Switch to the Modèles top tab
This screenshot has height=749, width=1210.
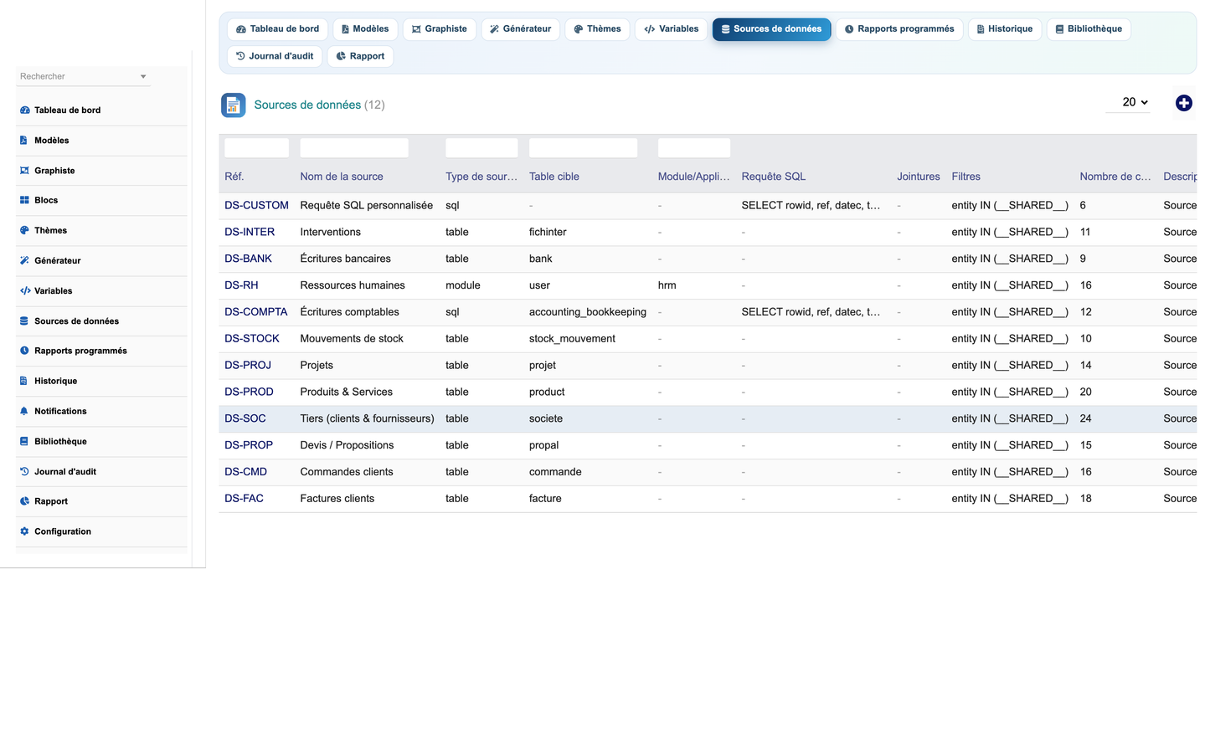pyautogui.click(x=365, y=29)
